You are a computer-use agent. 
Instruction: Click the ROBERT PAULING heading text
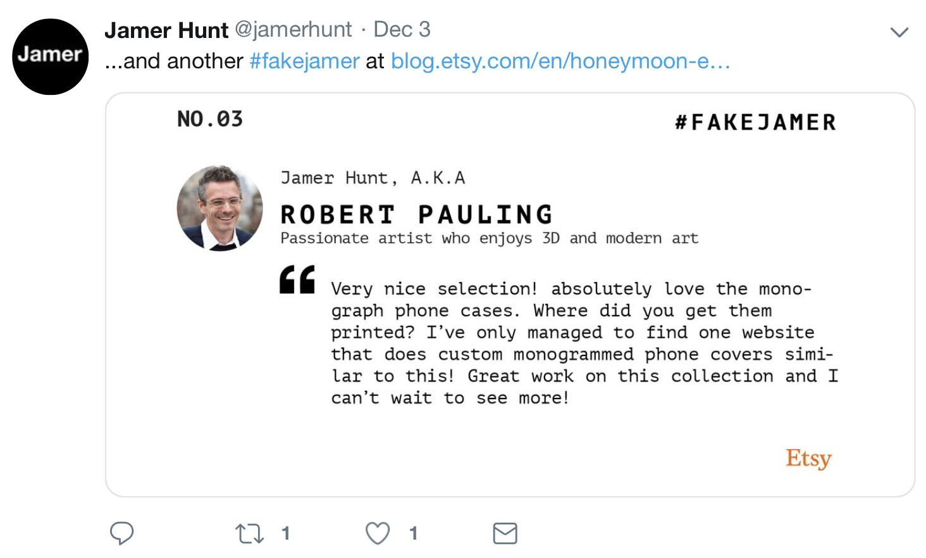point(417,214)
